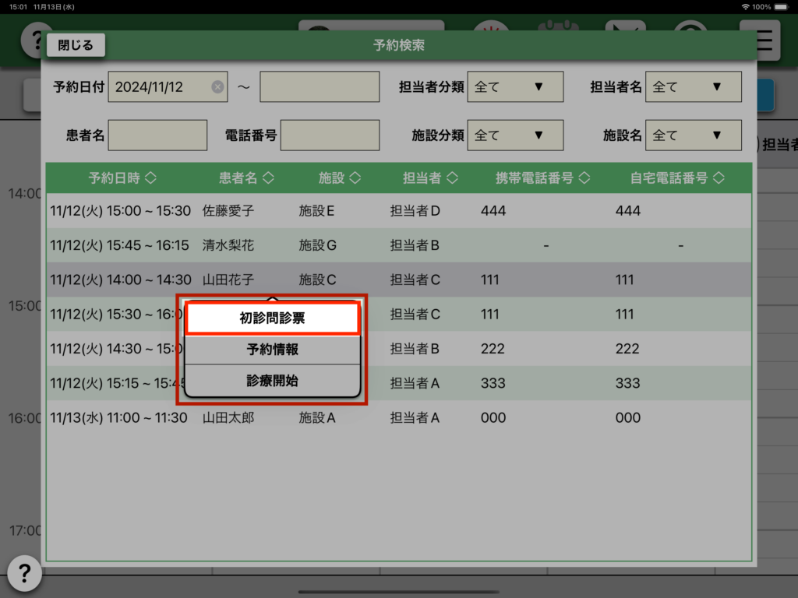Open the 担当者分類 dropdown
The image size is (798, 598).
515,87
